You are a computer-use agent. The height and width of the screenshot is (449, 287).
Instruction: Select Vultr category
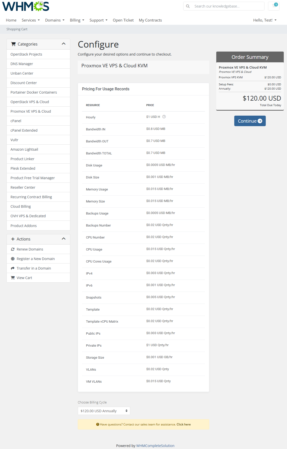coord(38,140)
